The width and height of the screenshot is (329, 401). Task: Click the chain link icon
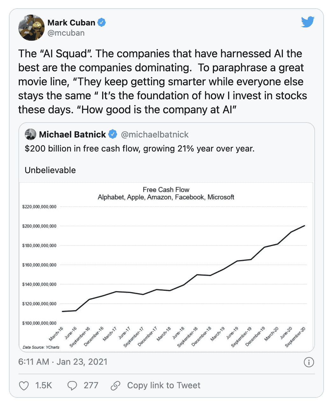pos(115,386)
